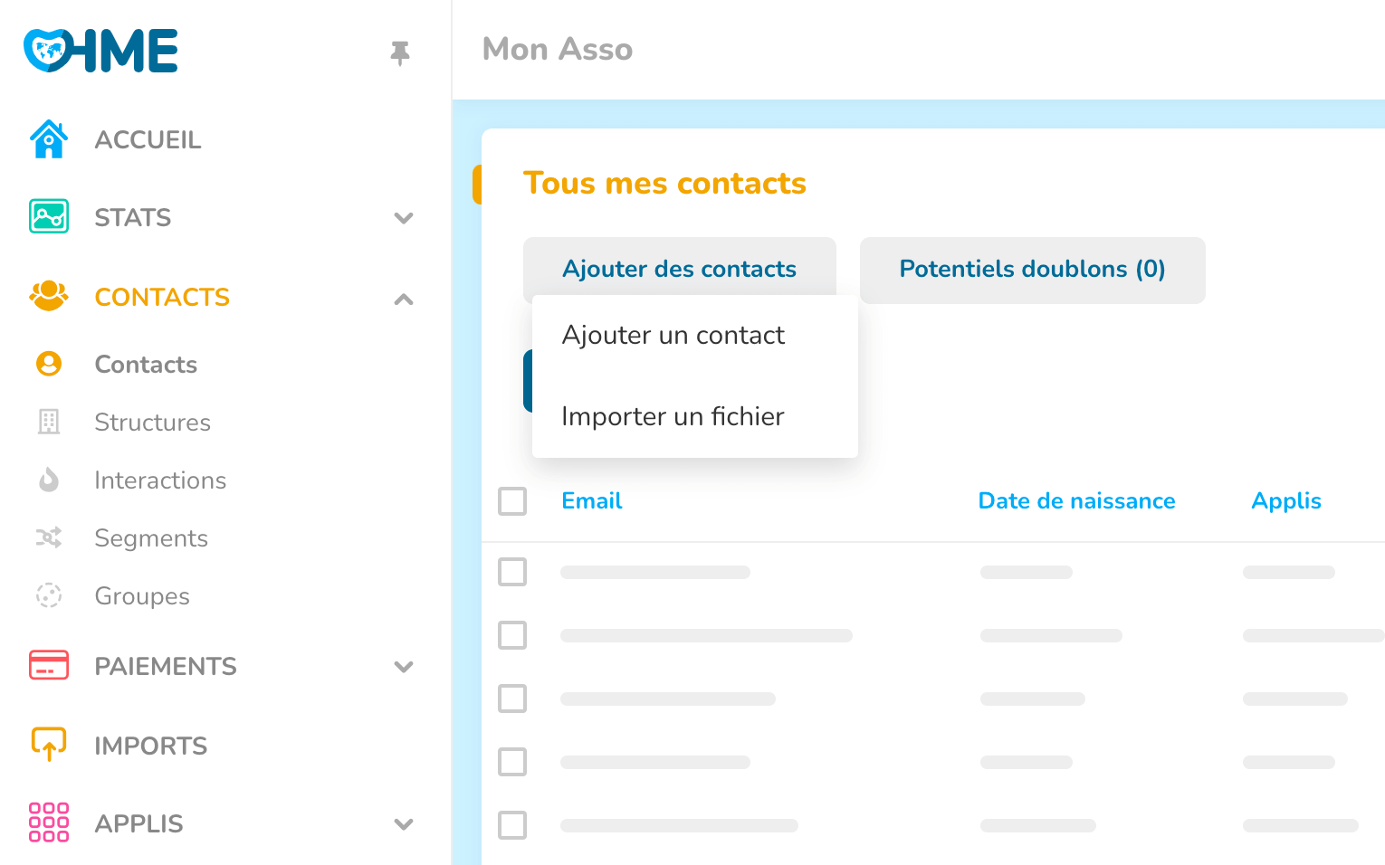Click the Stats chart icon
The width and height of the screenshot is (1385, 865).
tap(49, 217)
